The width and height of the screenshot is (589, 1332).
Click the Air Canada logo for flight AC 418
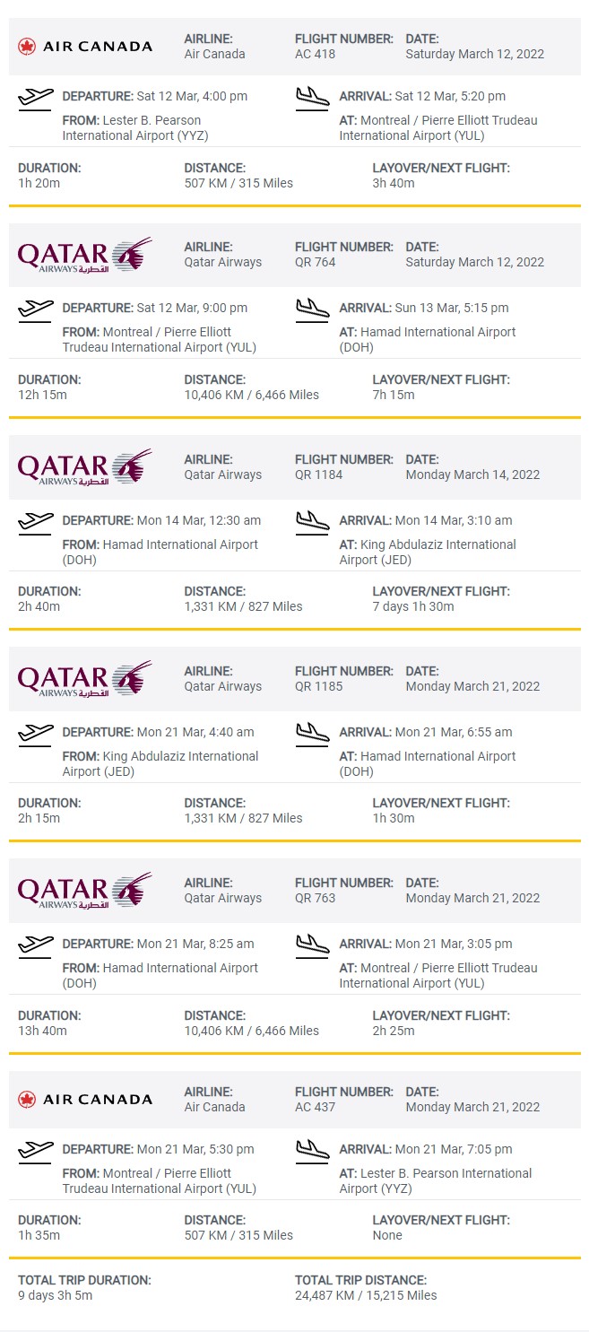point(85,46)
